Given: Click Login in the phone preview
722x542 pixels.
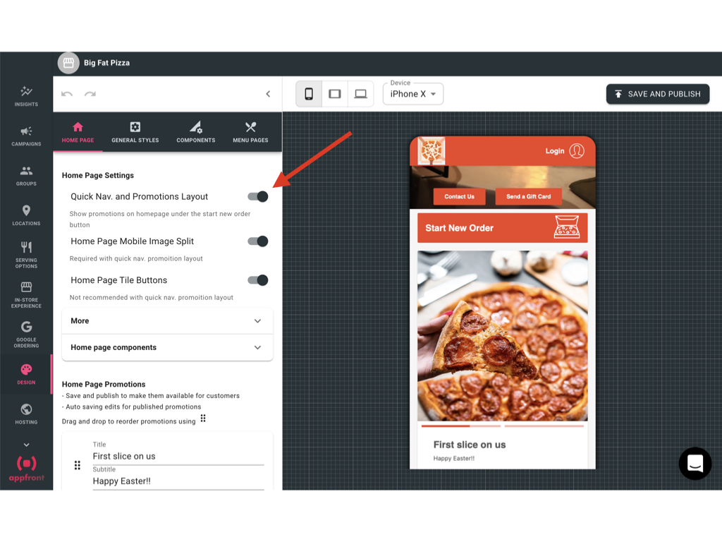Looking at the screenshot, I should [555, 151].
